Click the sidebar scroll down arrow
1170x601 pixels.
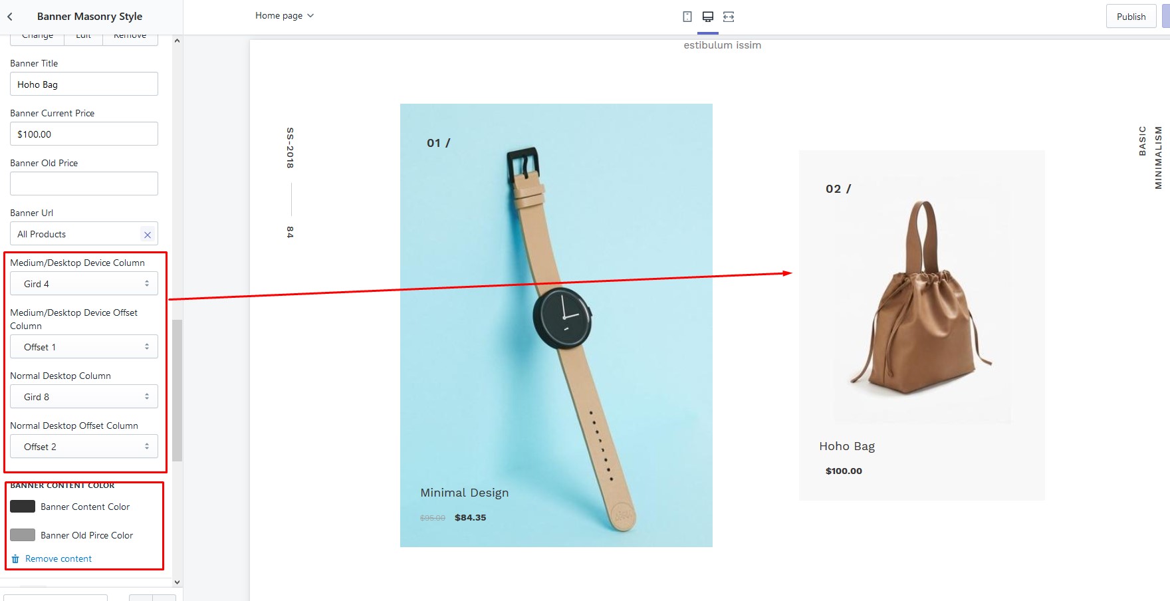(177, 582)
